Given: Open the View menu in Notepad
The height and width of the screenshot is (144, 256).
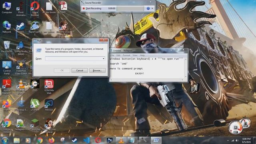Looking at the screenshot, I should [135, 55].
